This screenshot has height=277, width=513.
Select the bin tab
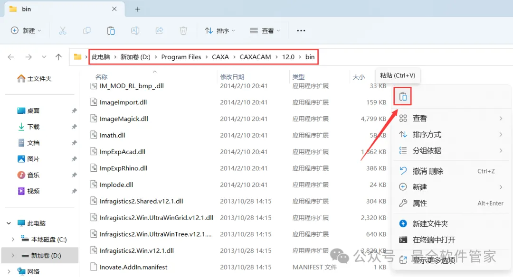(x=65, y=9)
